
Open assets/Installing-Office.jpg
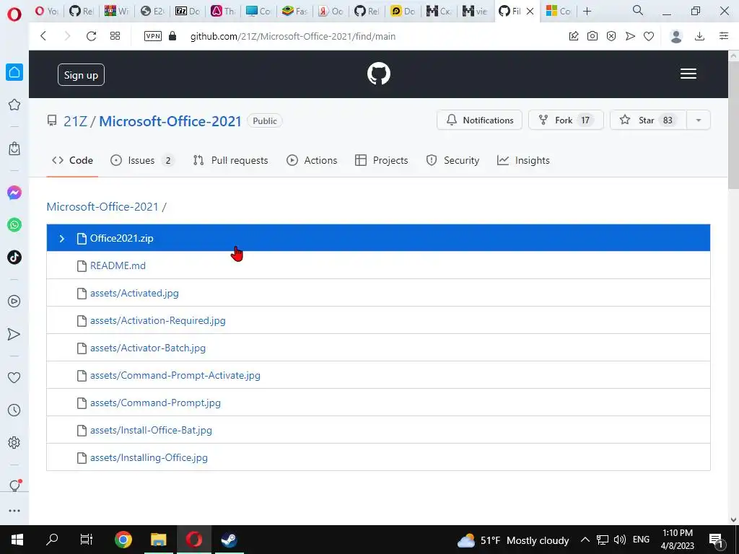pyautogui.click(x=149, y=457)
